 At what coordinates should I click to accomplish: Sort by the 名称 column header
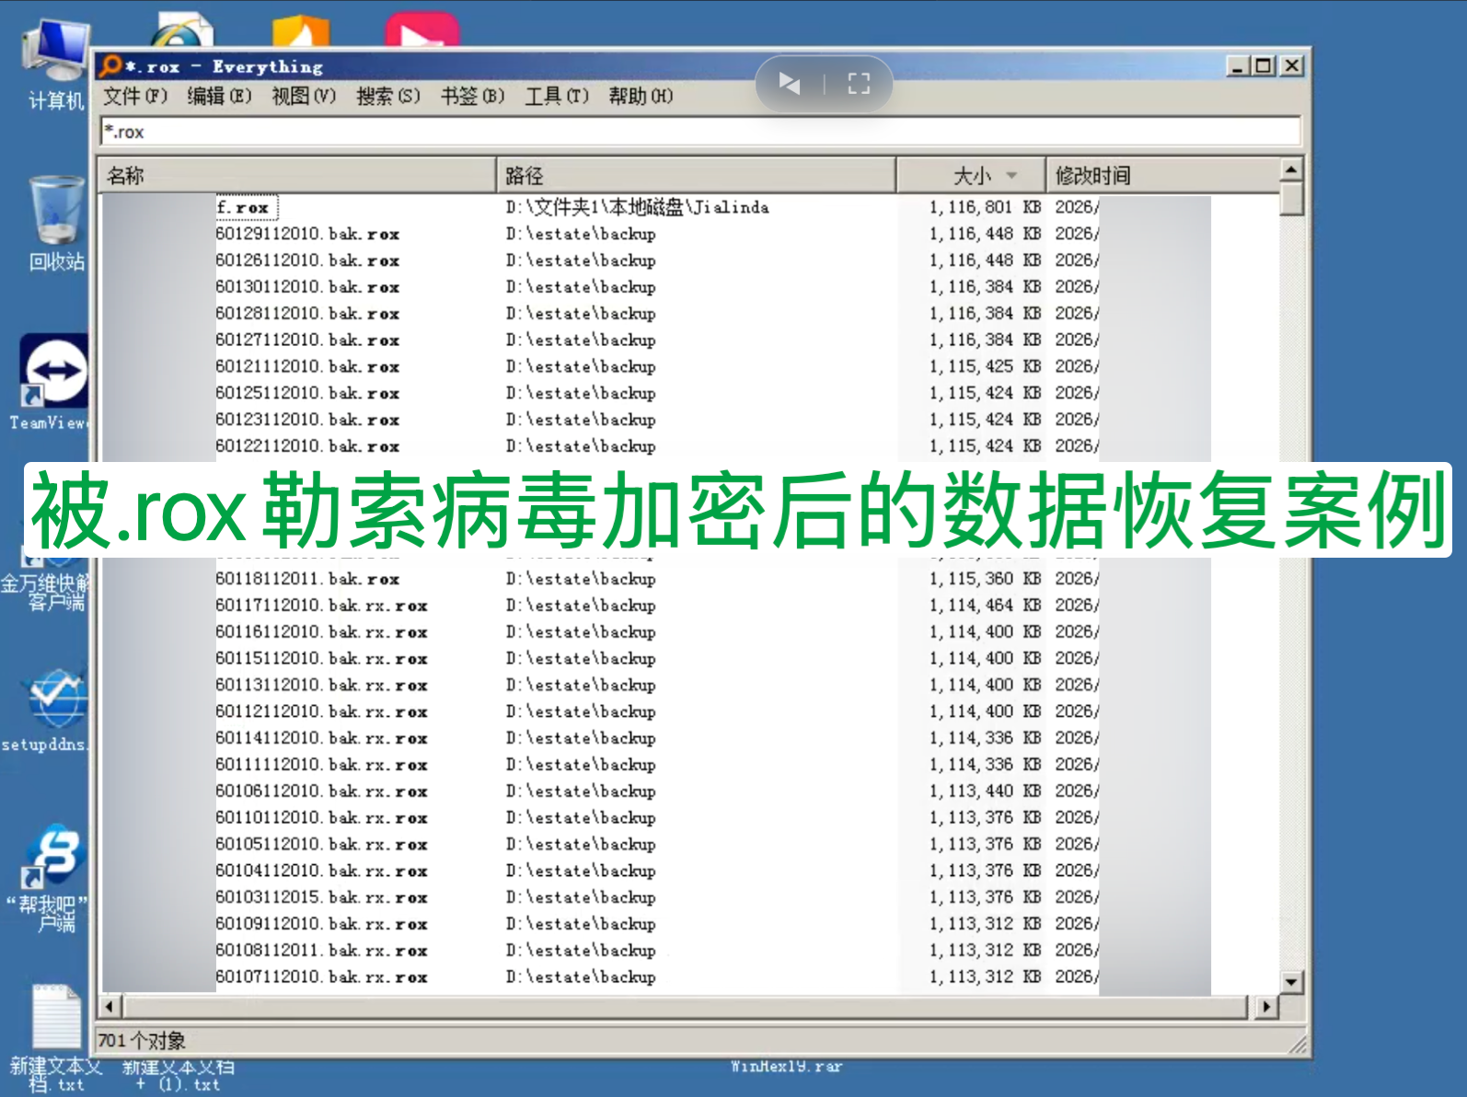pyautogui.click(x=297, y=175)
